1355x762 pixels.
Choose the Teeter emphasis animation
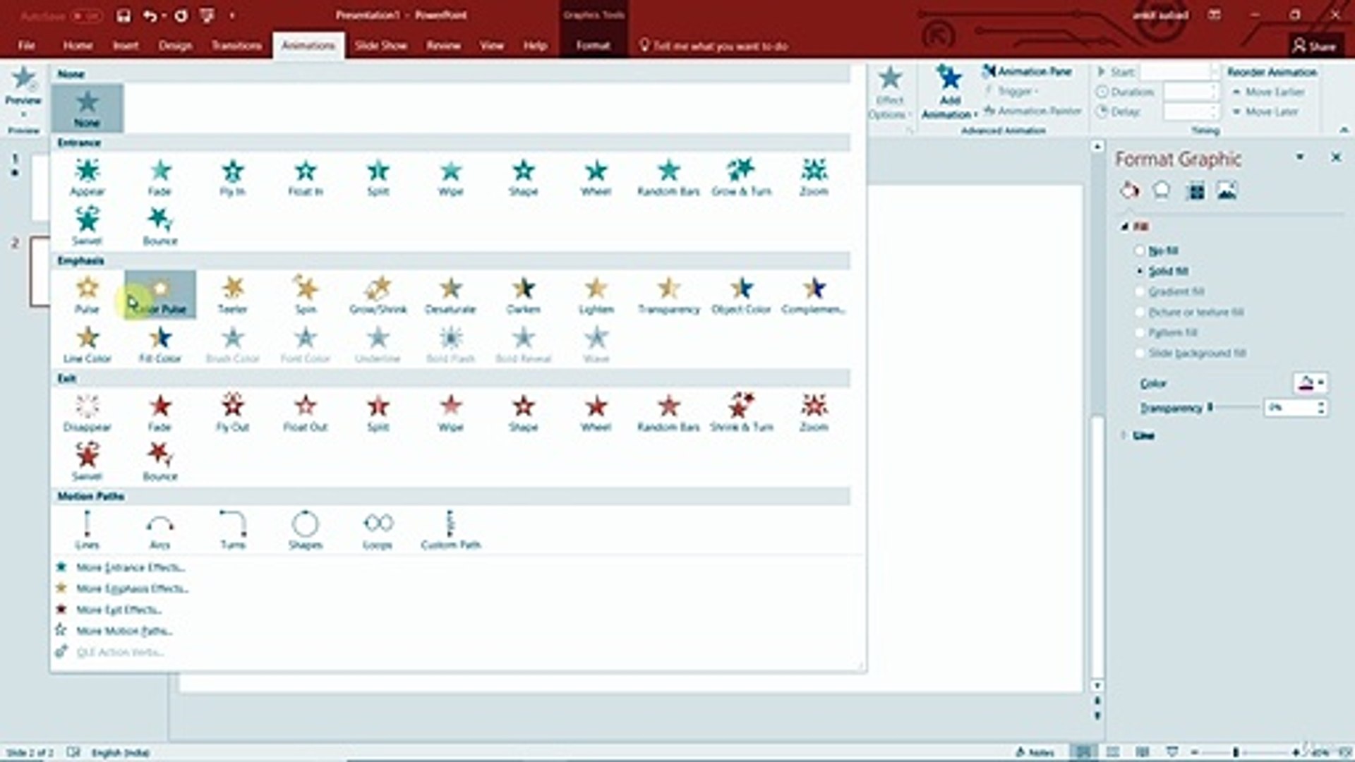tap(232, 295)
